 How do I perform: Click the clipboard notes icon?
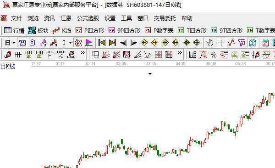[33, 43]
